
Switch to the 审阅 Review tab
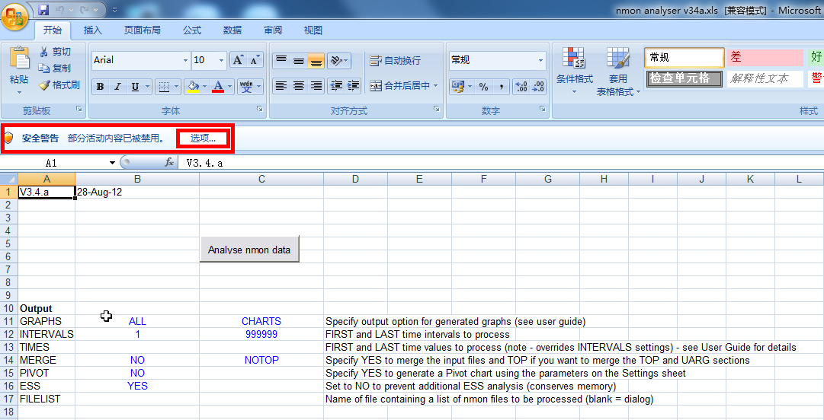coord(272,30)
